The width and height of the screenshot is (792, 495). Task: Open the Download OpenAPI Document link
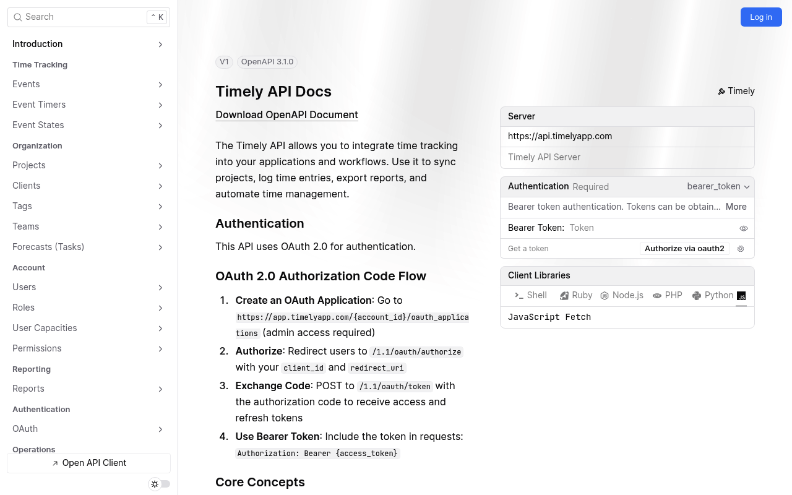(286, 114)
